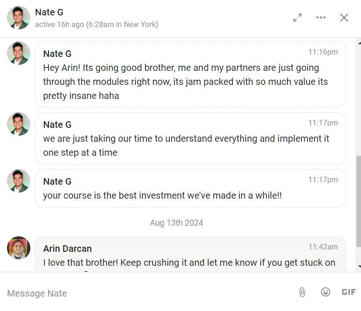
Task: Click the avatar beside the 11:16pm message
Action: tap(19, 53)
